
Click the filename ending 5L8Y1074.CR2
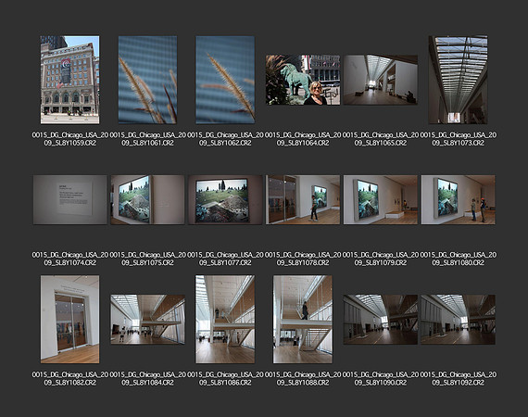[x=70, y=259]
